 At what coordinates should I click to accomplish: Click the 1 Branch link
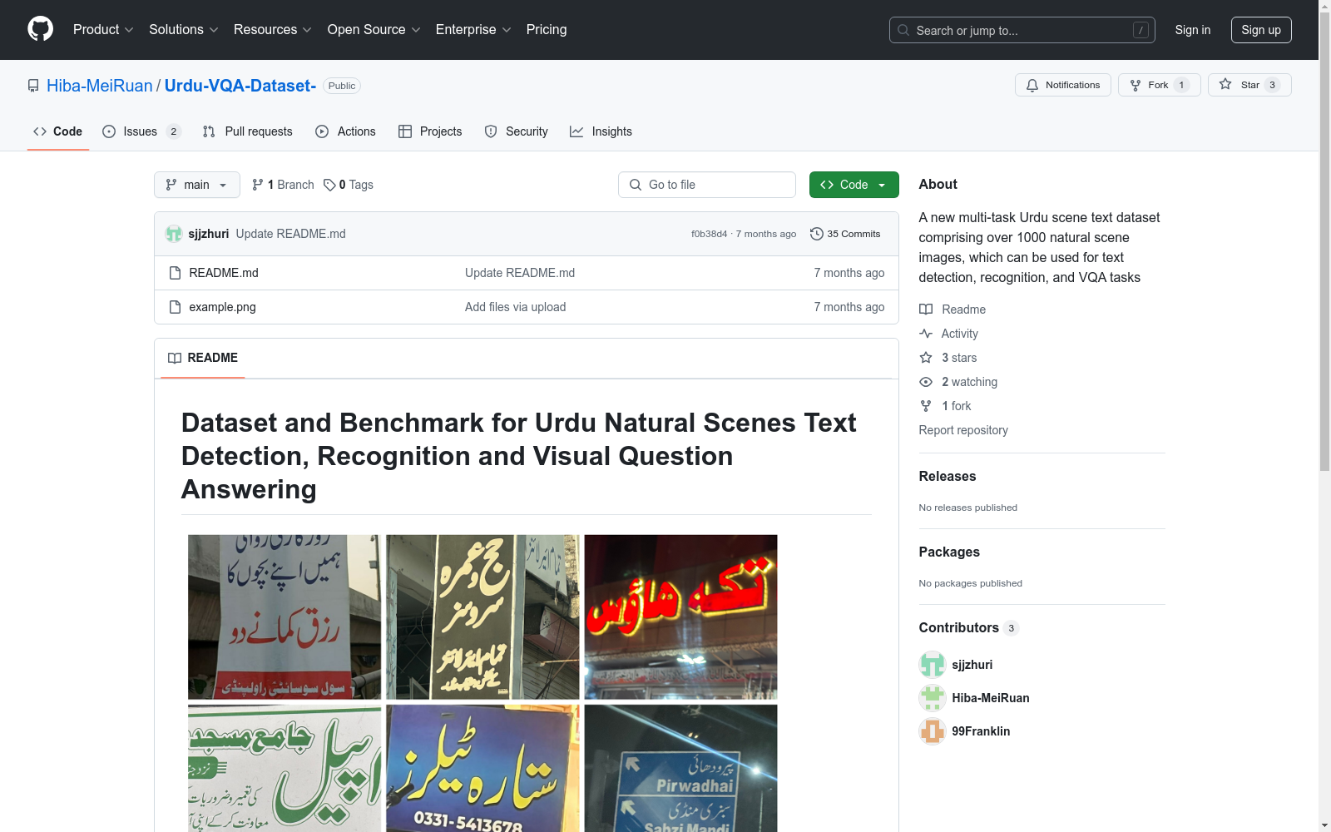(x=283, y=185)
